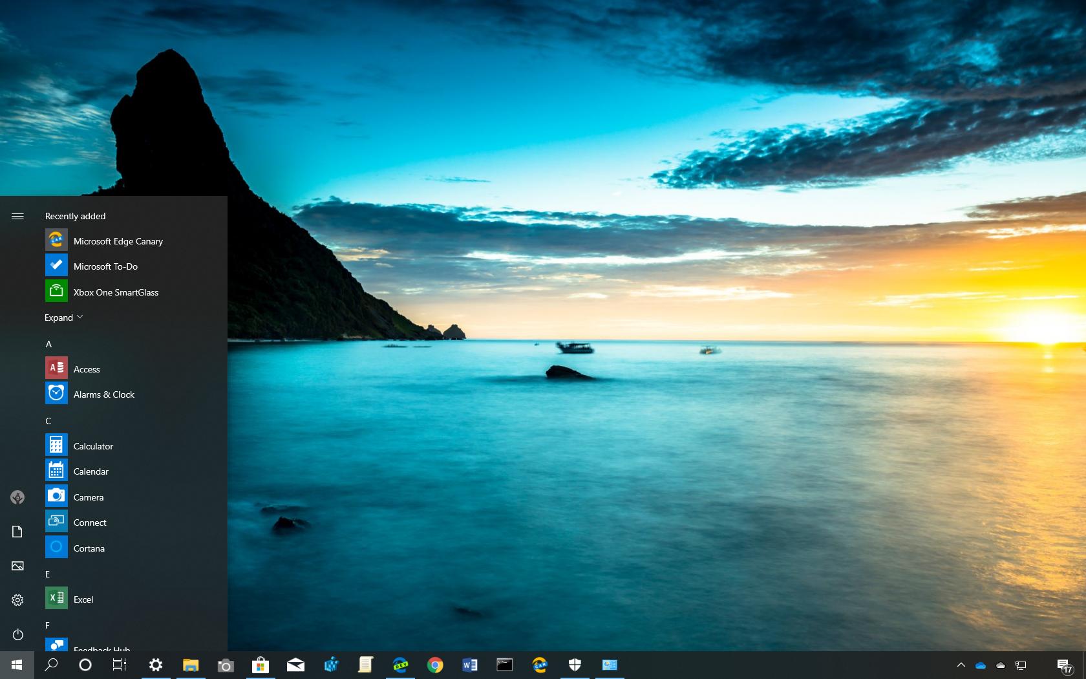The width and height of the screenshot is (1086, 679).
Task: Show hidden icons in the system tray
Action: coord(960,665)
